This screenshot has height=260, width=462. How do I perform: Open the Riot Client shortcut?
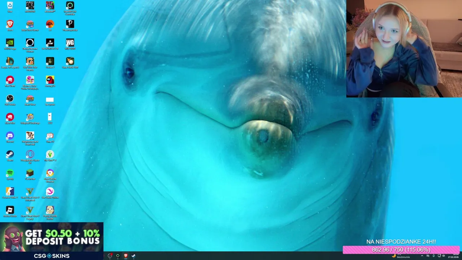coord(10,81)
